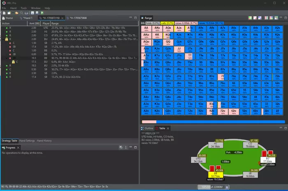Switch to the Home tab
Image resolution: width=288 pixels, height=191 pixels.
7,18
